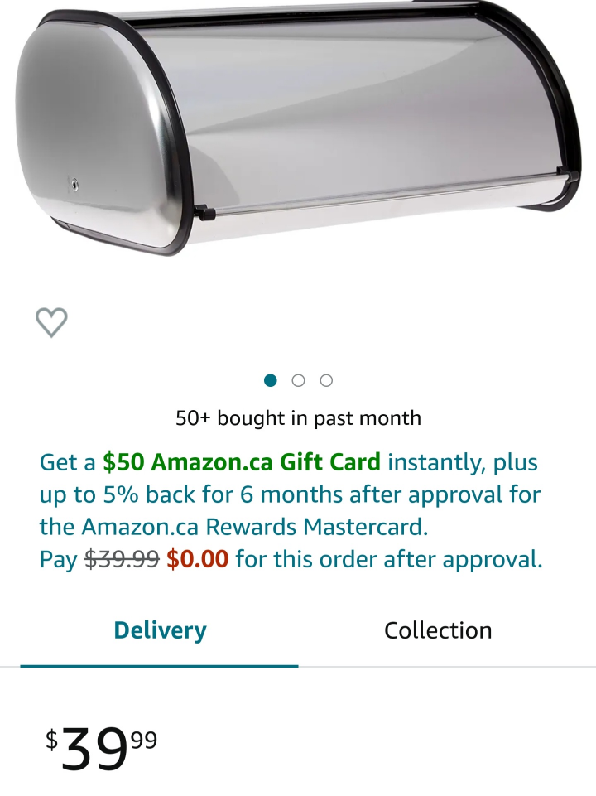596x796 pixels.
Task: Click the struck-through $39.99 in the promo
Action: 122,559
